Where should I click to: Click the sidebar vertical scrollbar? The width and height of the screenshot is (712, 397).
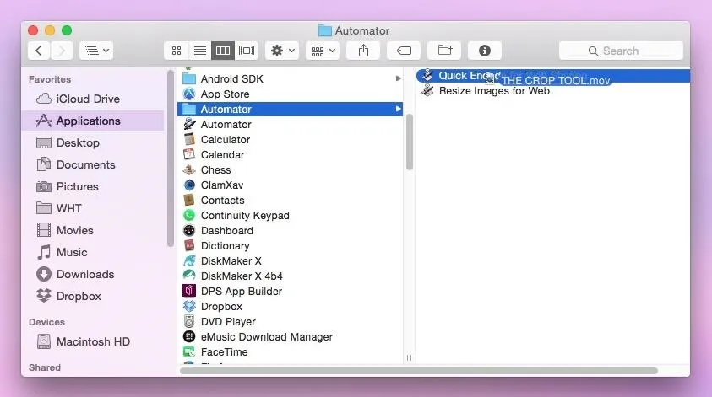tap(171, 158)
